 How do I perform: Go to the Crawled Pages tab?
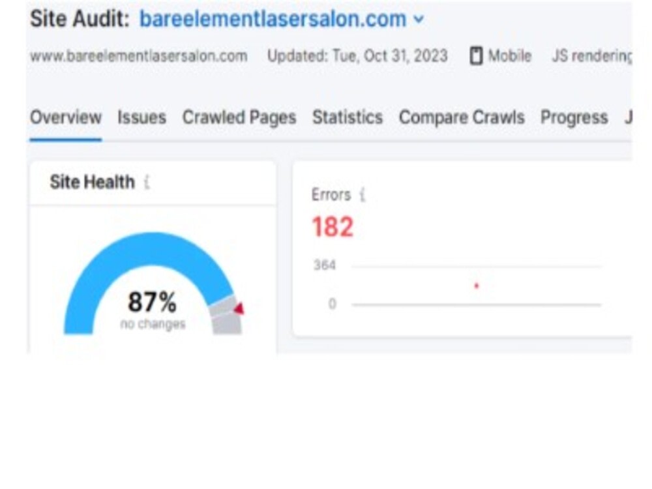(239, 117)
